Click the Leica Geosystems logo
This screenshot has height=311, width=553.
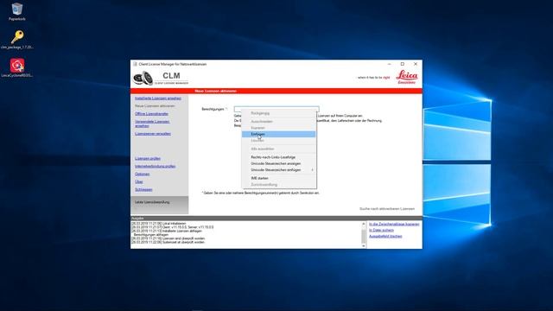click(407, 77)
